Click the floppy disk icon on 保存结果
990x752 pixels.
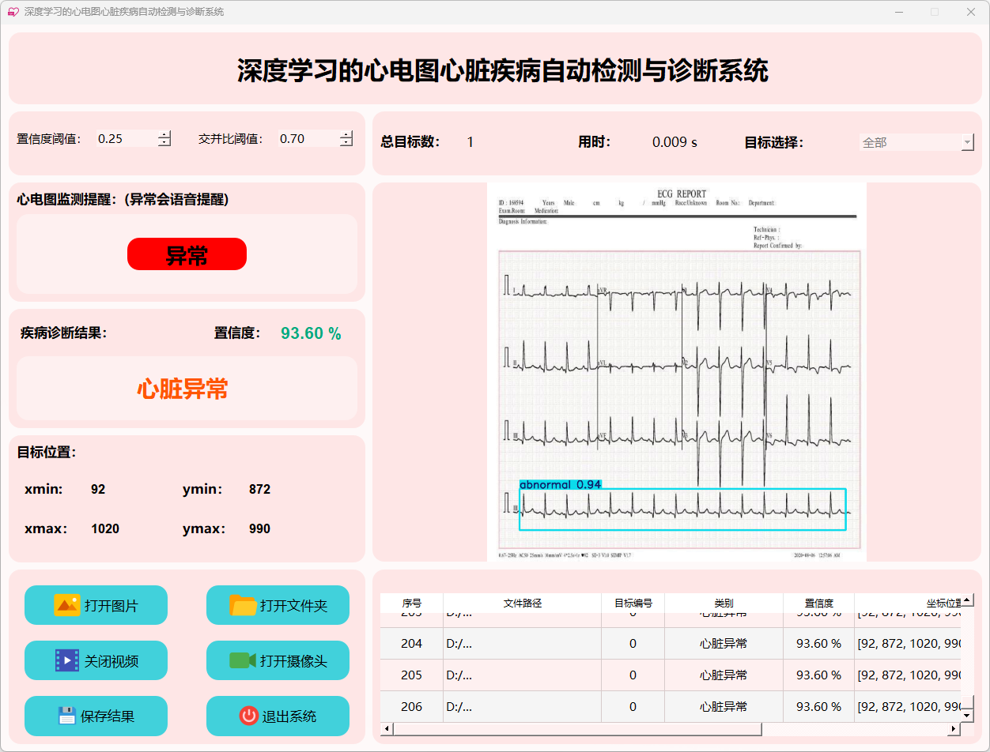pos(67,716)
